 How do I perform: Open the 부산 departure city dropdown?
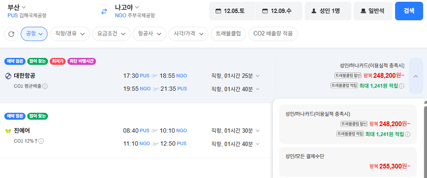tap(17, 7)
